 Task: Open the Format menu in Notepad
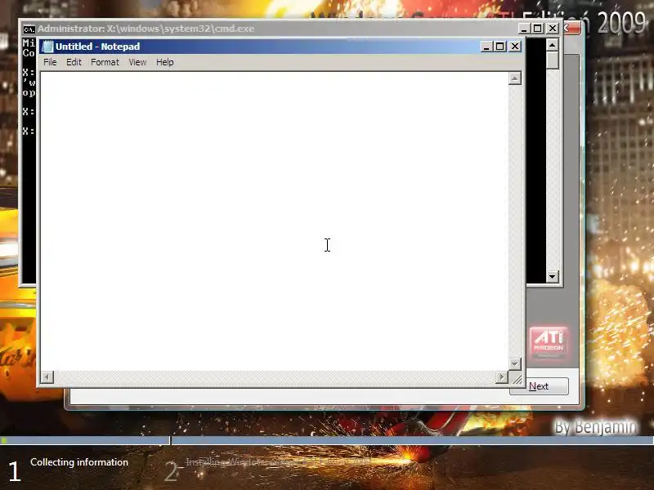click(105, 62)
